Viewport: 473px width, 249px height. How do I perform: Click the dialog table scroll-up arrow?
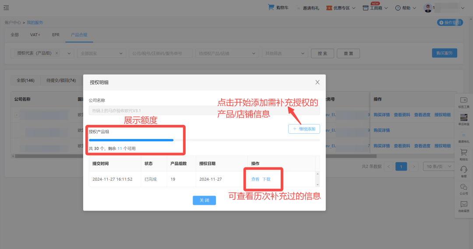[318, 174]
